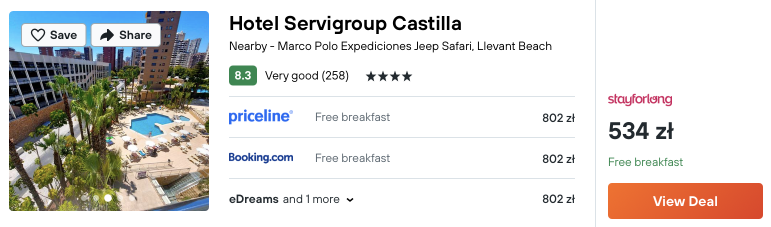Click the green Free breakfast text under 534 zł
This screenshot has width=771, height=227.
(645, 162)
